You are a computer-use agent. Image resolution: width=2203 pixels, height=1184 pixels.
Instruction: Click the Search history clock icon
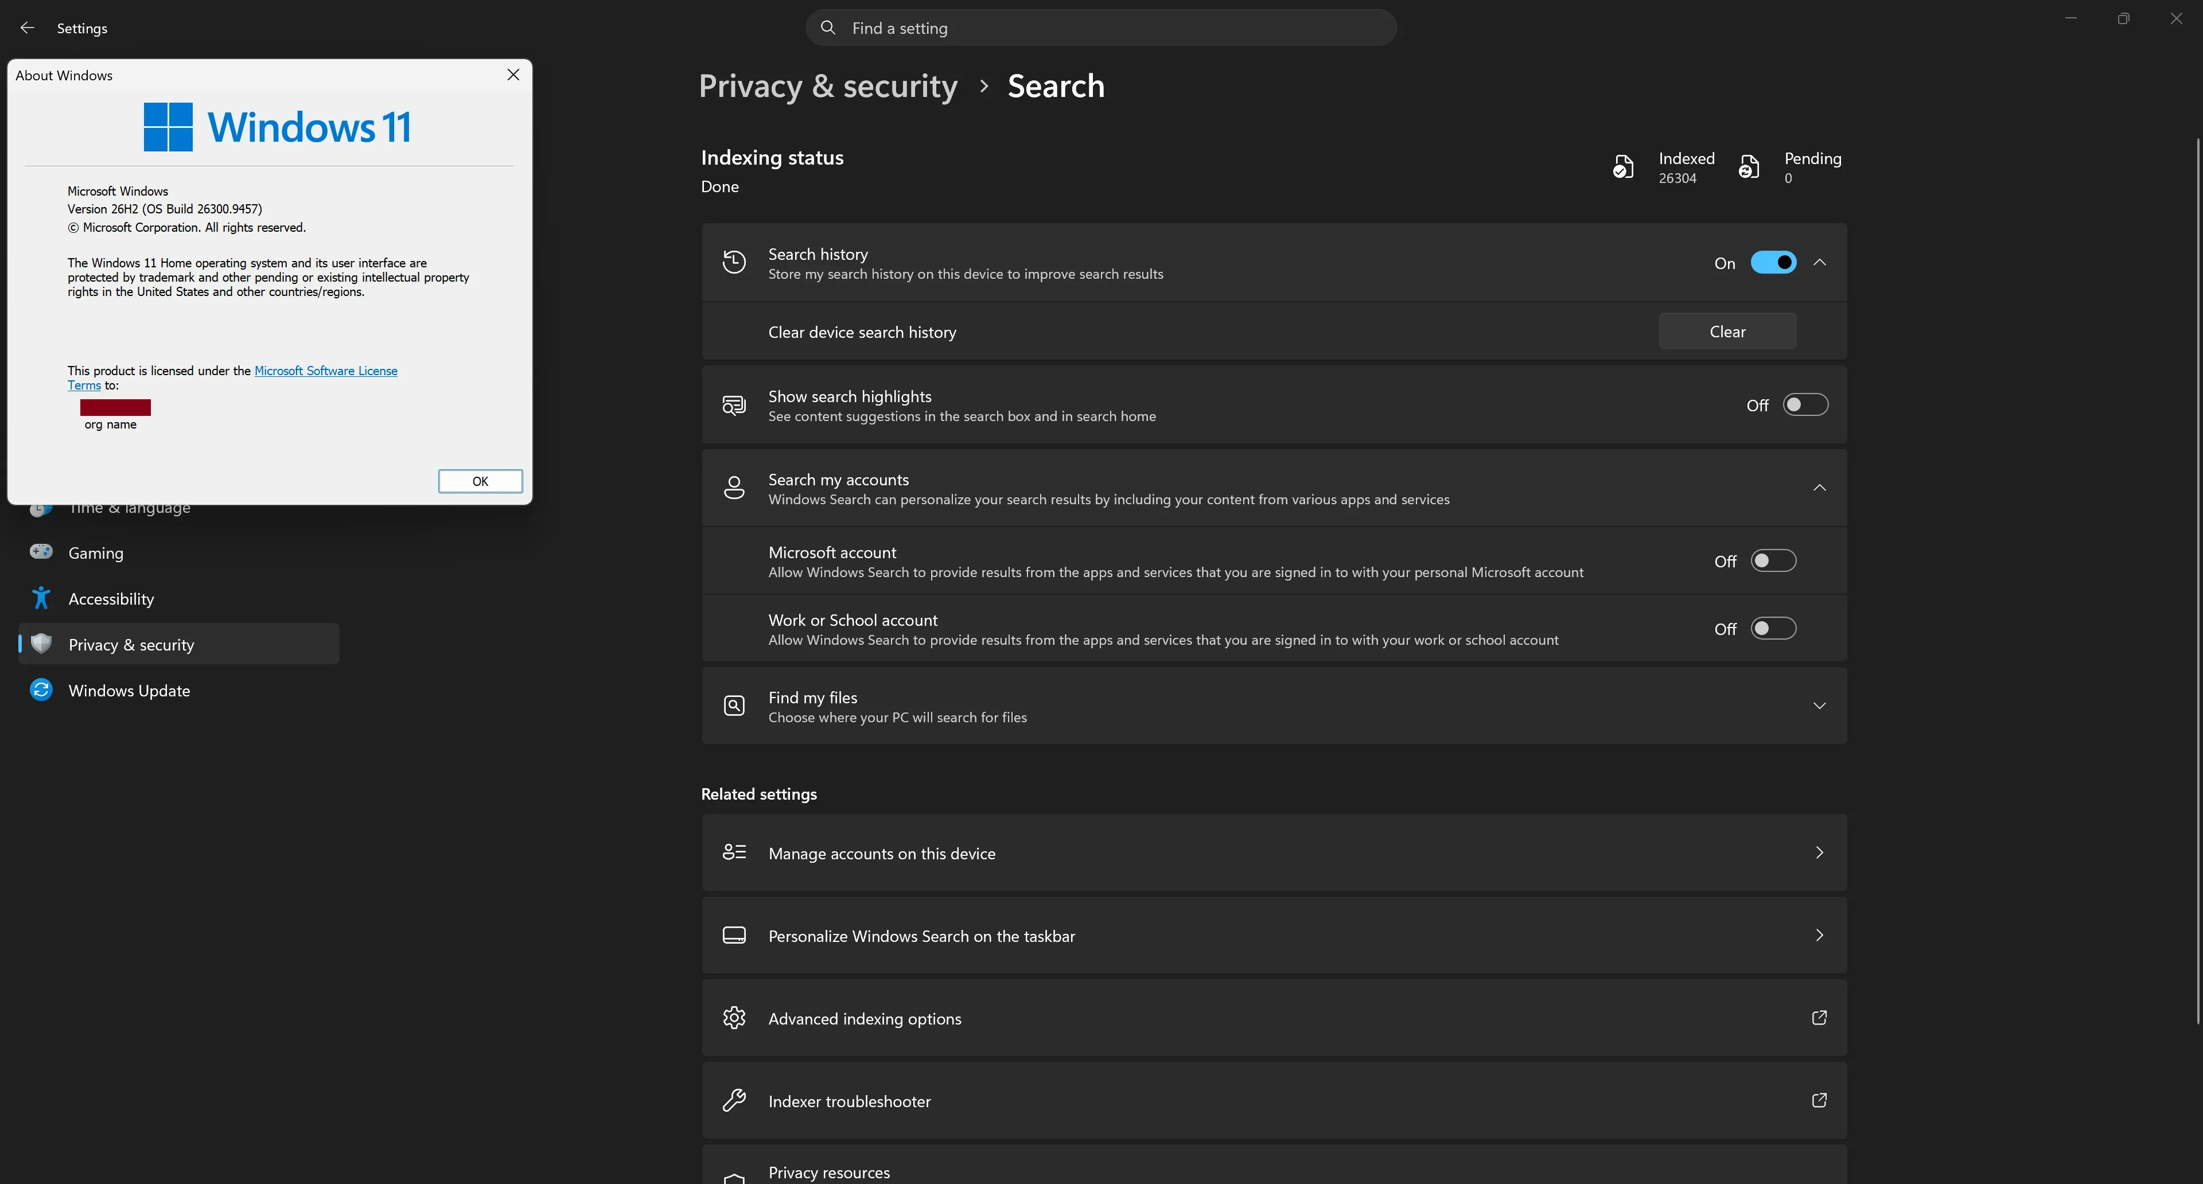coord(734,263)
